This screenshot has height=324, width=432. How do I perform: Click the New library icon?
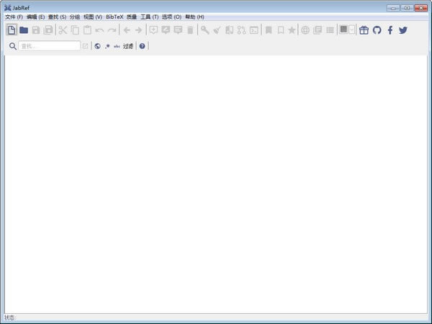12,30
